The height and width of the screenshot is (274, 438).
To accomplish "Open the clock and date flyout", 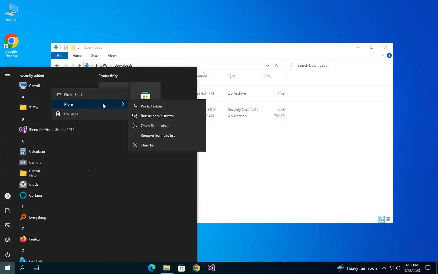I will pyautogui.click(x=412, y=268).
